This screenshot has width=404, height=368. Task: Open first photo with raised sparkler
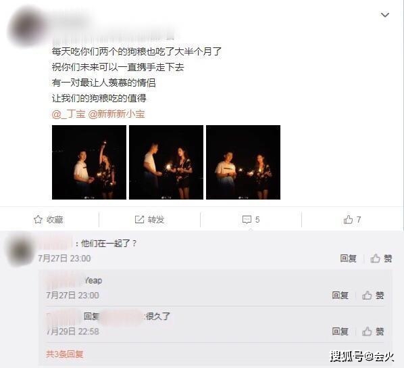click(89, 162)
